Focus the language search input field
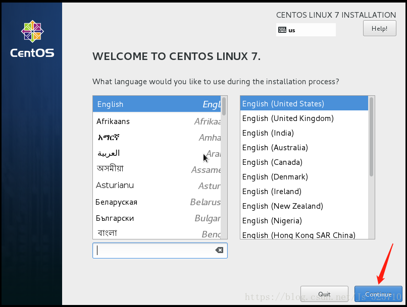The image size is (407, 307). click(x=160, y=251)
